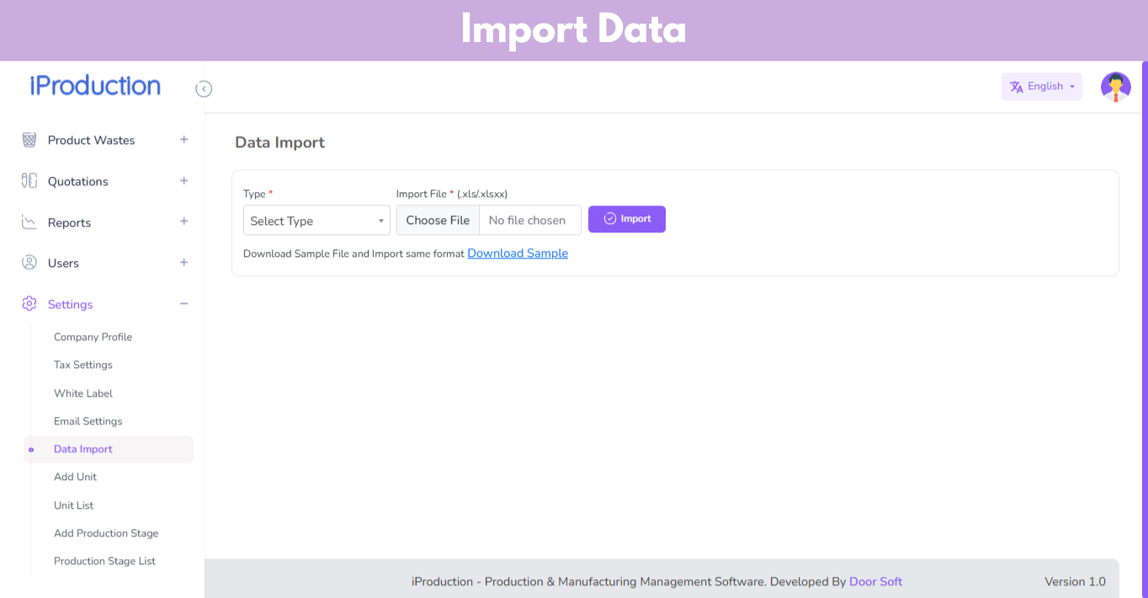Screen dimensions: 1148x598
Task: Click the Product Wastes bin icon
Action: click(x=29, y=140)
